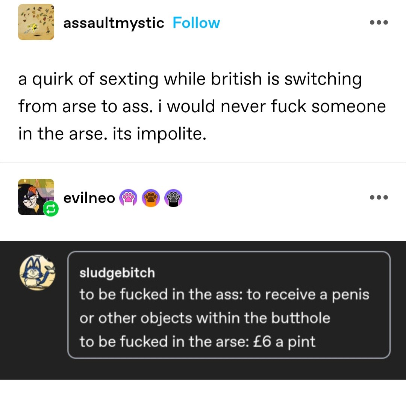Click the reply line ending with 'a penis'
This screenshot has width=406, height=395.
pyautogui.click(x=224, y=295)
